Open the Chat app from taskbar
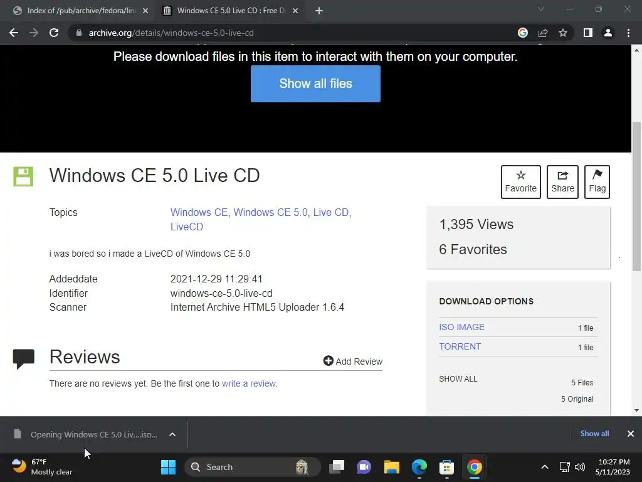642x482 pixels. 364,467
